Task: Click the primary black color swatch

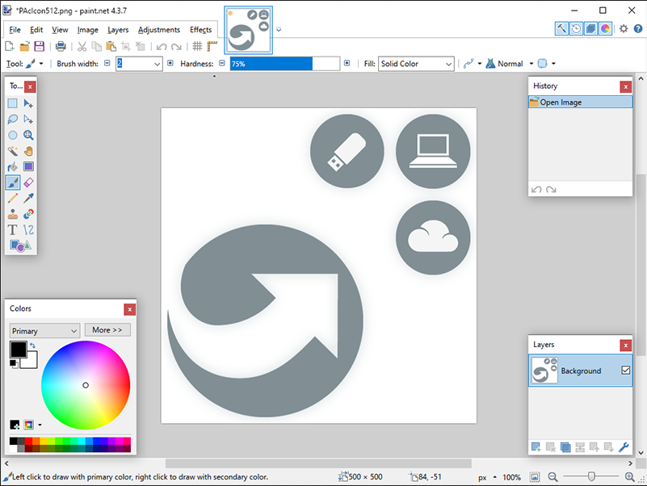Action: click(x=18, y=350)
